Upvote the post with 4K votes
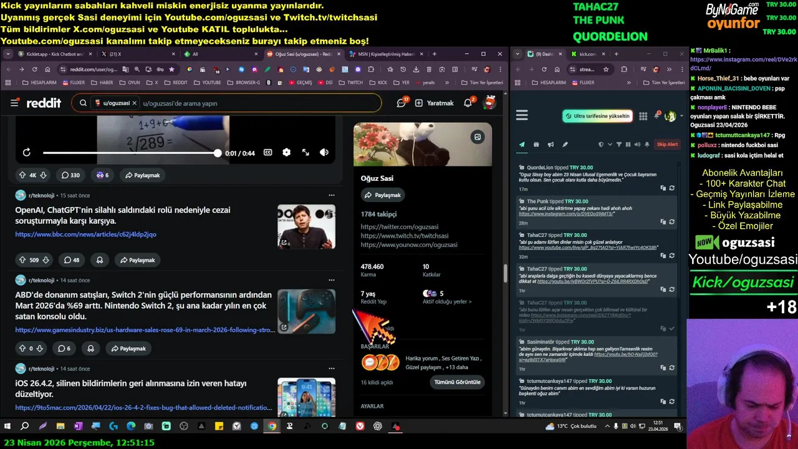798x449 pixels. point(22,175)
